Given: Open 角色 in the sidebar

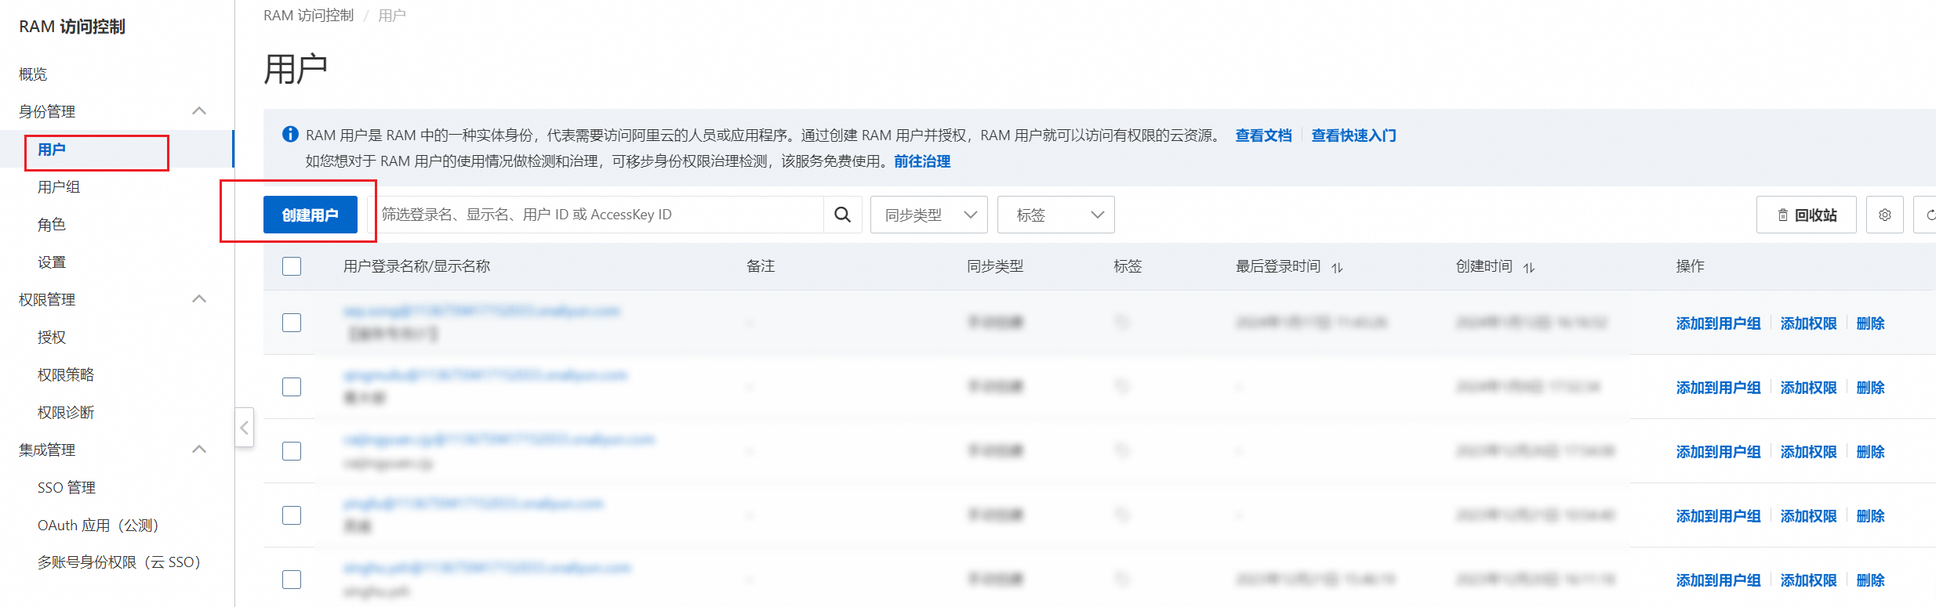Looking at the screenshot, I should 52,225.
